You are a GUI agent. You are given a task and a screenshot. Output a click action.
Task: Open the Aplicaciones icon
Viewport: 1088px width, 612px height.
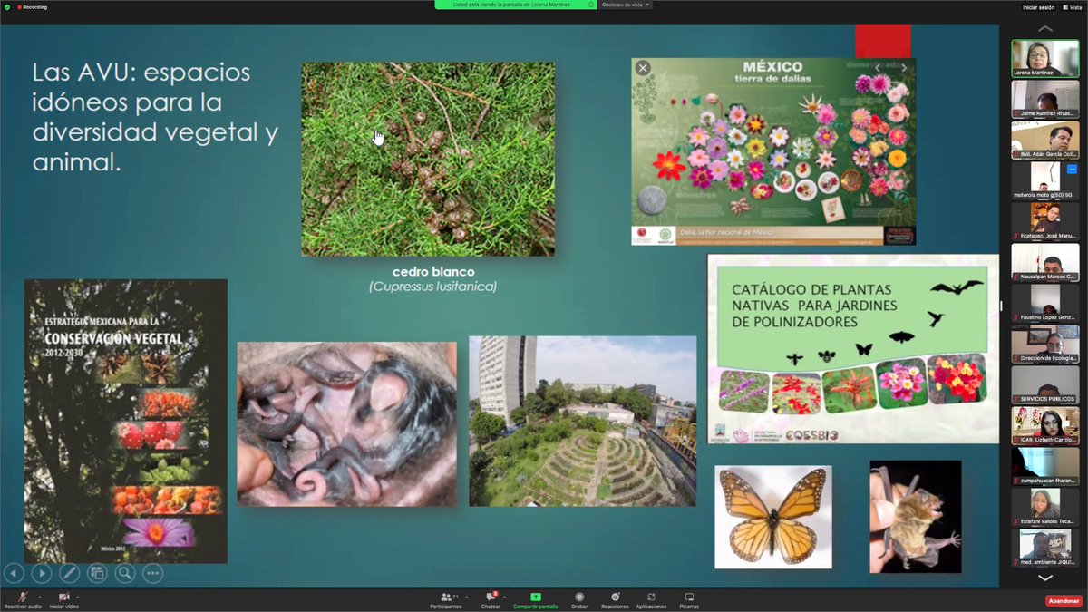pyautogui.click(x=651, y=597)
